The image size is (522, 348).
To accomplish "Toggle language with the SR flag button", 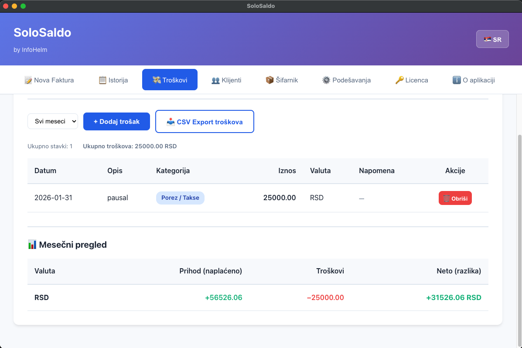I will tap(492, 39).
